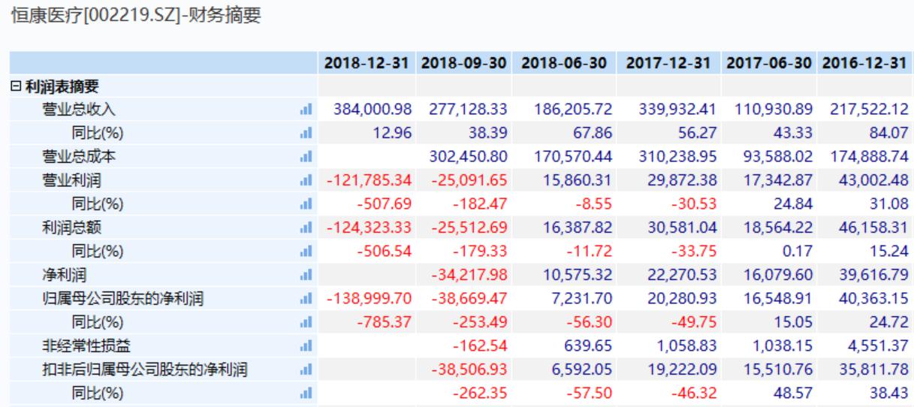Open chart icon for 非经常性损益 row
This screenshot has height=407, width=914.
[x=306, y=347]
